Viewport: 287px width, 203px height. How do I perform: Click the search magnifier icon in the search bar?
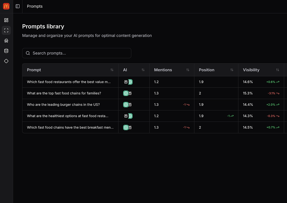pyautogui.click(x=28, y=53)
